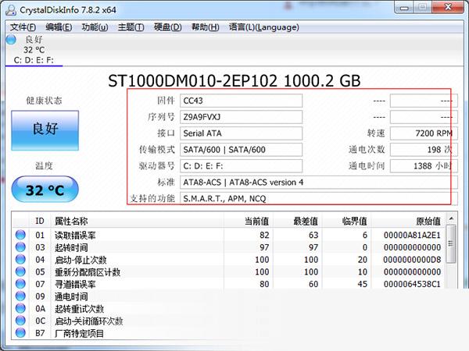Click the status orb for ID 09
469x351 pixels.
click(20, 296)
